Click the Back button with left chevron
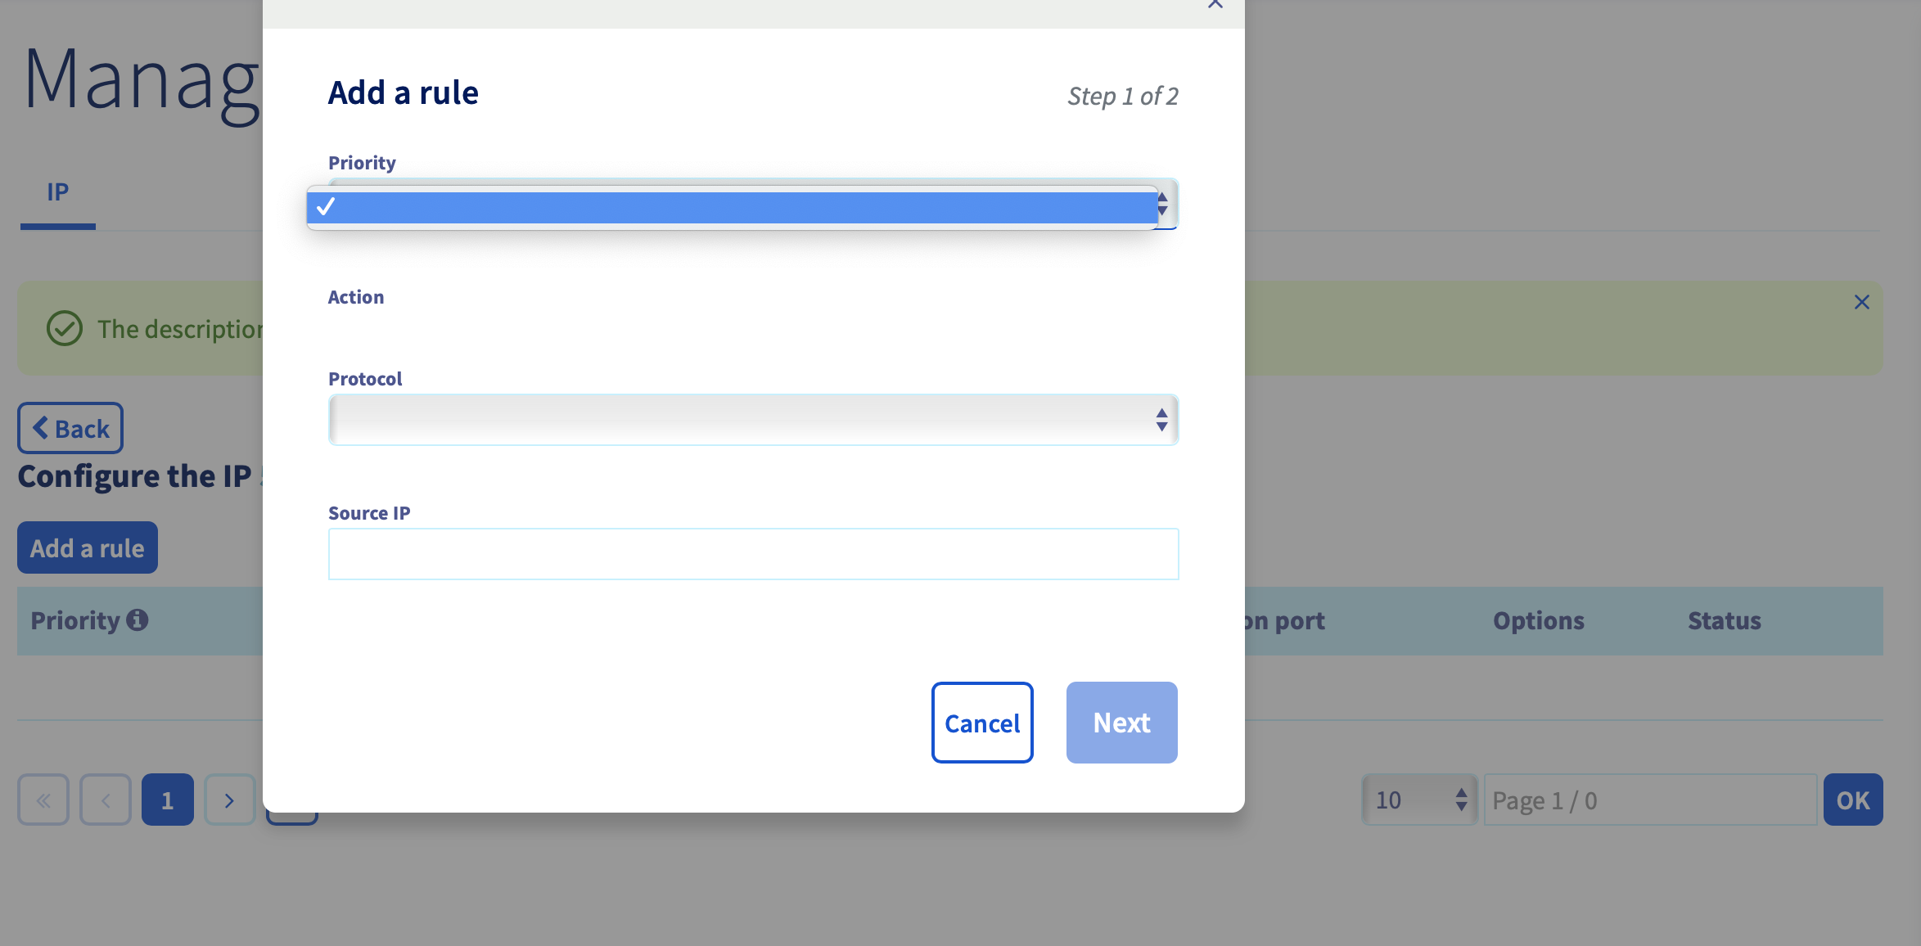Image resolution: width=1921 pixels, height=946 pixels. point(70,428)
